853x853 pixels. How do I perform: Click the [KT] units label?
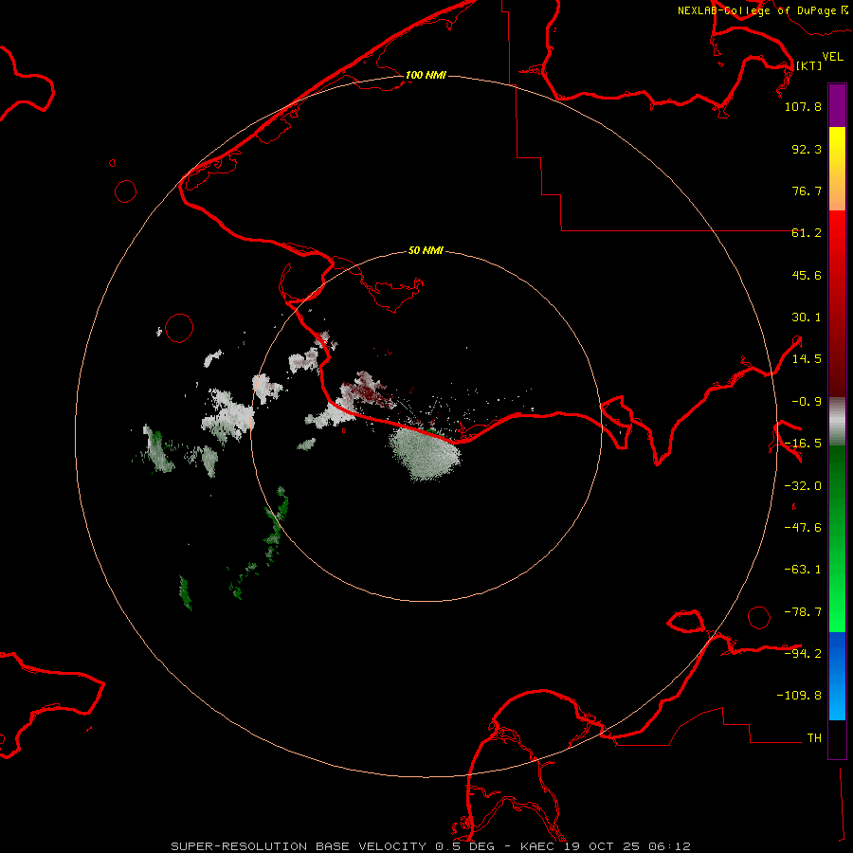809,65
